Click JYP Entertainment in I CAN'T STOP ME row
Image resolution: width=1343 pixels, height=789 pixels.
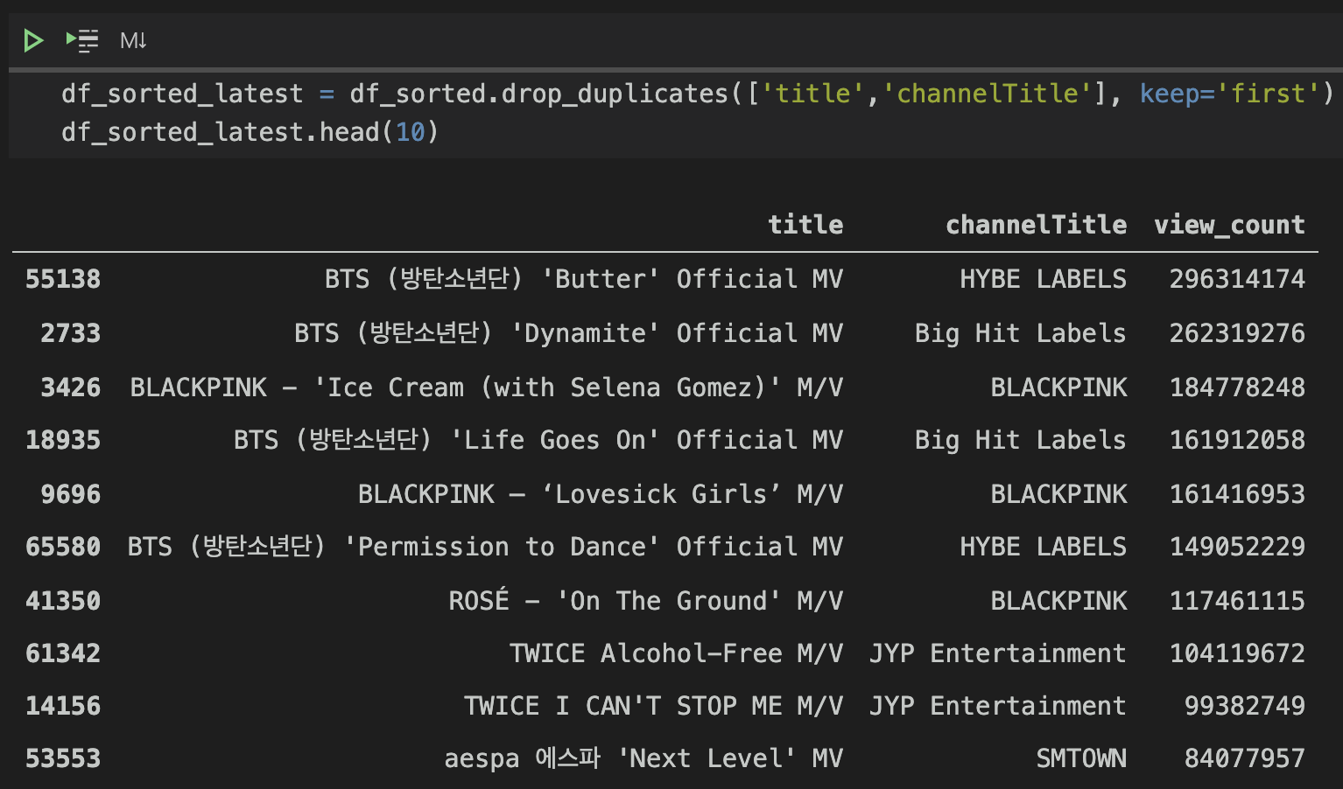pyautogui.click(x=998, y=706)
